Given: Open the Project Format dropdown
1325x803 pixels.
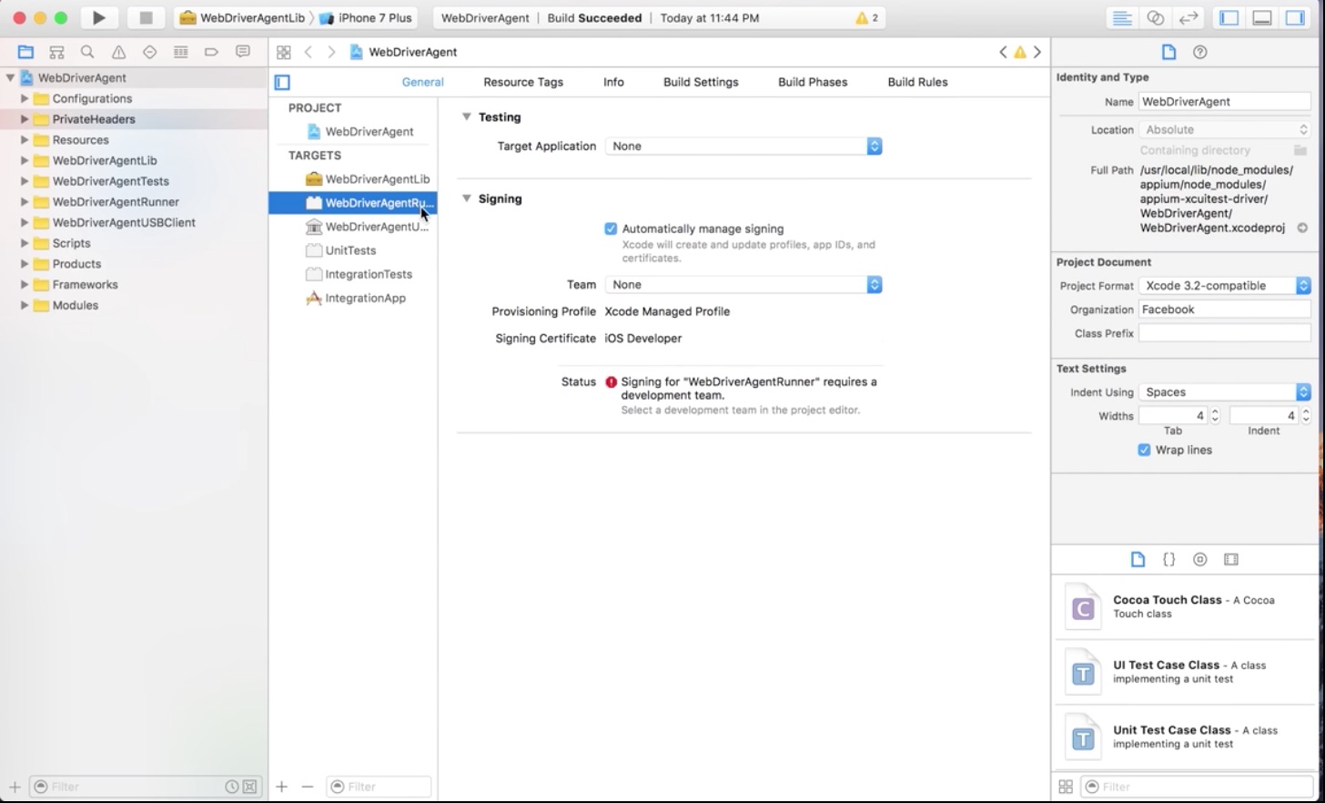Looking at the screenshot, I should coord(1225,286).
